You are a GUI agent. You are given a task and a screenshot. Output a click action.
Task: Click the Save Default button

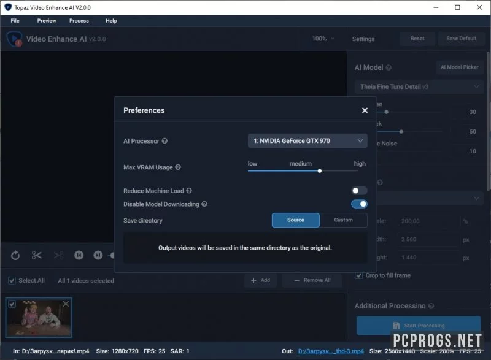coord(462,39)
